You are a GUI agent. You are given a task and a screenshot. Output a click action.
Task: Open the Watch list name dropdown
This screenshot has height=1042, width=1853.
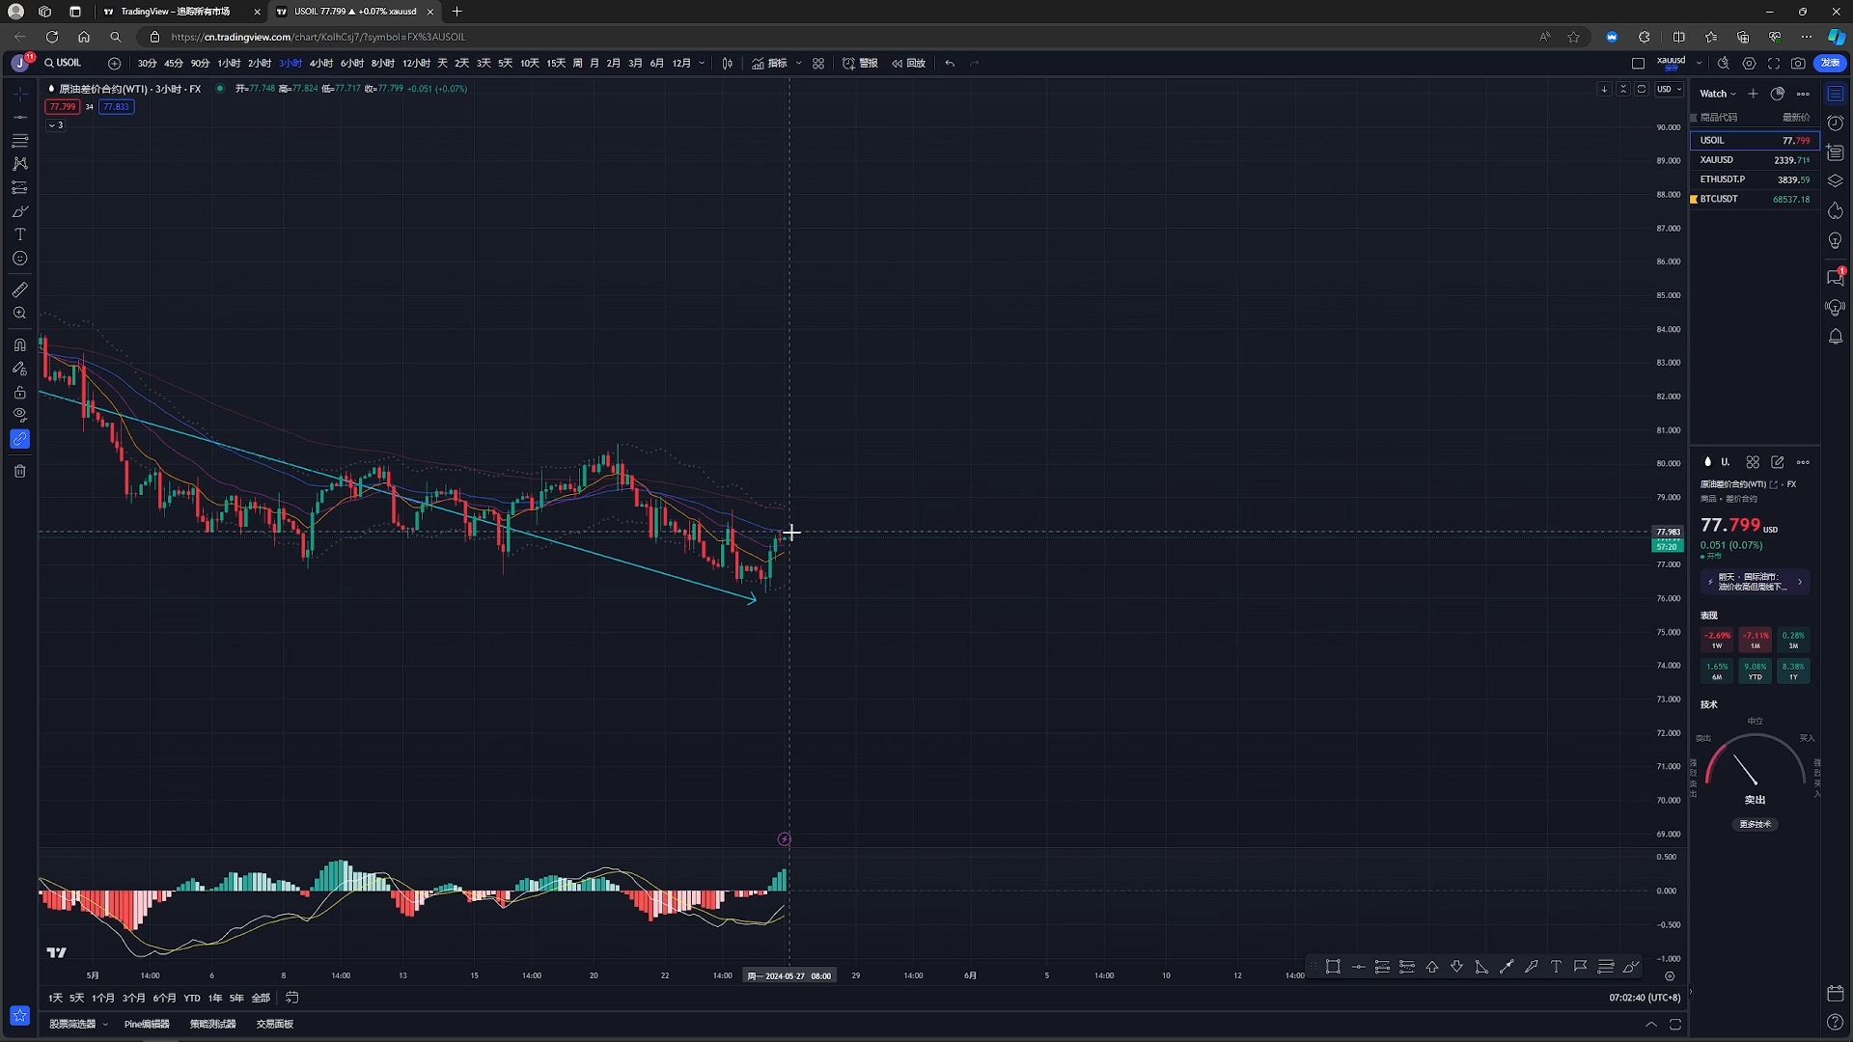(x=1718, y=94)
